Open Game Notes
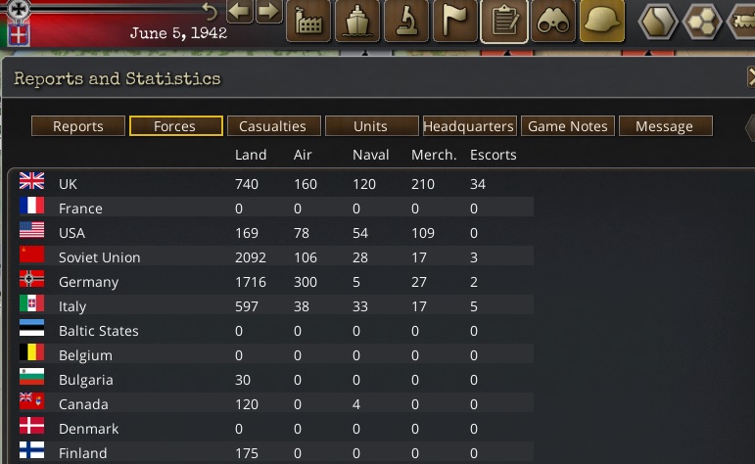 (x=567, y=126)
